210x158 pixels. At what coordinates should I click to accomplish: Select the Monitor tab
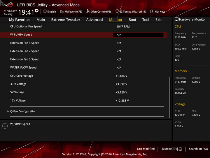pos(116,20)
